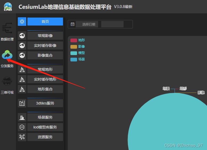207x150 pixels.
Task: Open 地形集合 in the sidebar
Action: pos(45,89)
